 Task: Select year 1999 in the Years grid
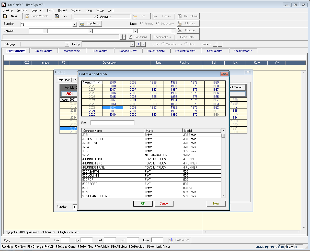pos(153,82)
